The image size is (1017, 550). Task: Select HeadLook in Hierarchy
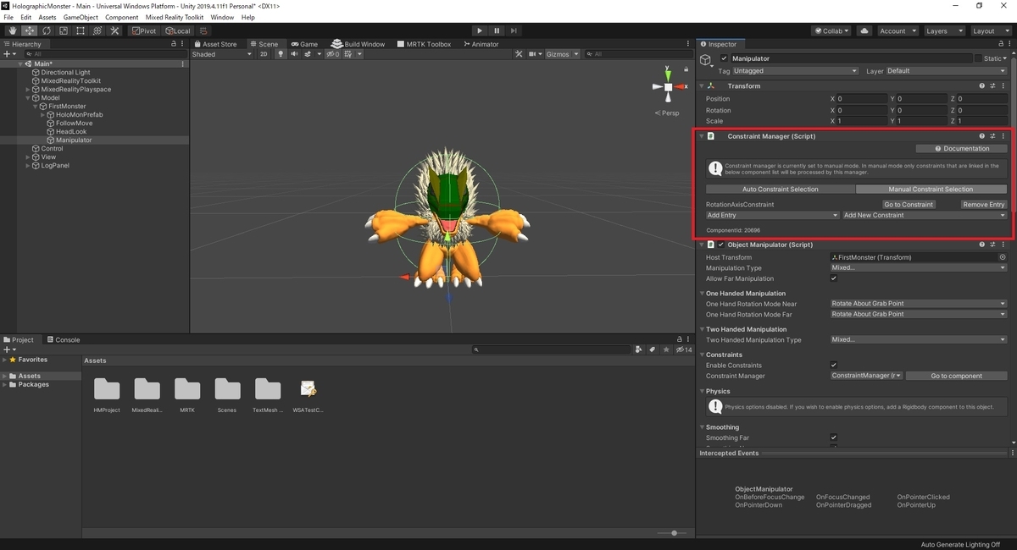coord(71,132)
